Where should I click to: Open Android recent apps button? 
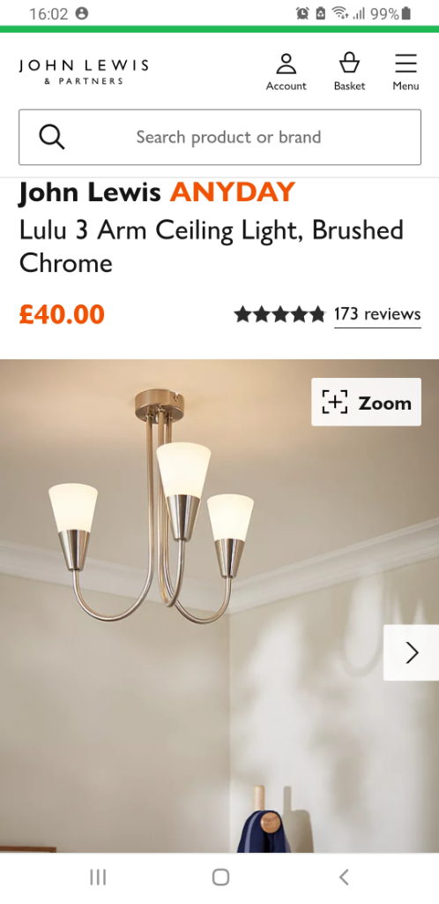(x=98, y=878)
